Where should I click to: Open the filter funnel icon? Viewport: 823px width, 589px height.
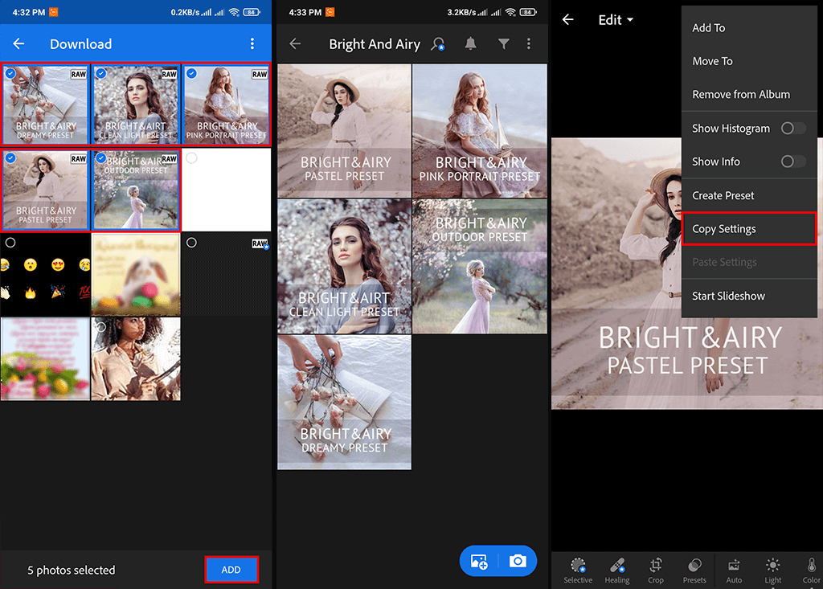503,44
